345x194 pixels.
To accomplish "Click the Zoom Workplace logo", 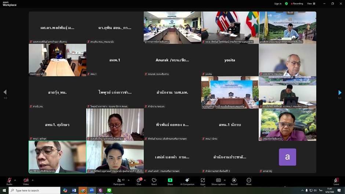I will (10, 4).
